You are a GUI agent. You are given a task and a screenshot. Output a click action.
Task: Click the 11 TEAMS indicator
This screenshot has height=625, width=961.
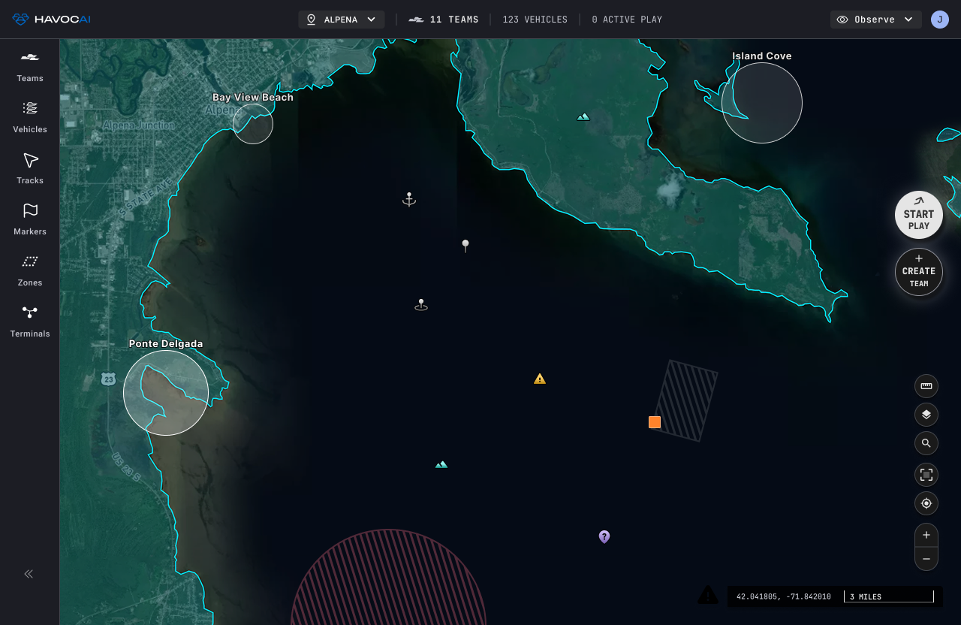444,20
